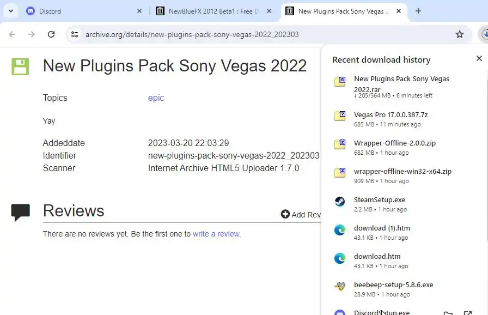Click the 7z archive icon for Vegas Pro
This screenshot has height=315, width=488.
pos(340,116)
